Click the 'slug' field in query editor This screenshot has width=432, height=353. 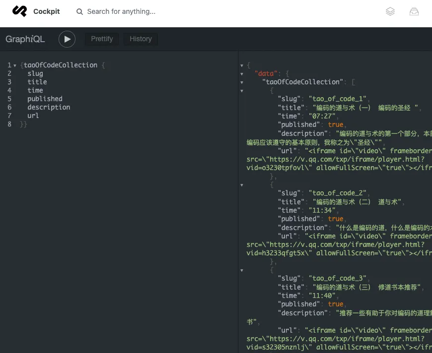(35, 73)
